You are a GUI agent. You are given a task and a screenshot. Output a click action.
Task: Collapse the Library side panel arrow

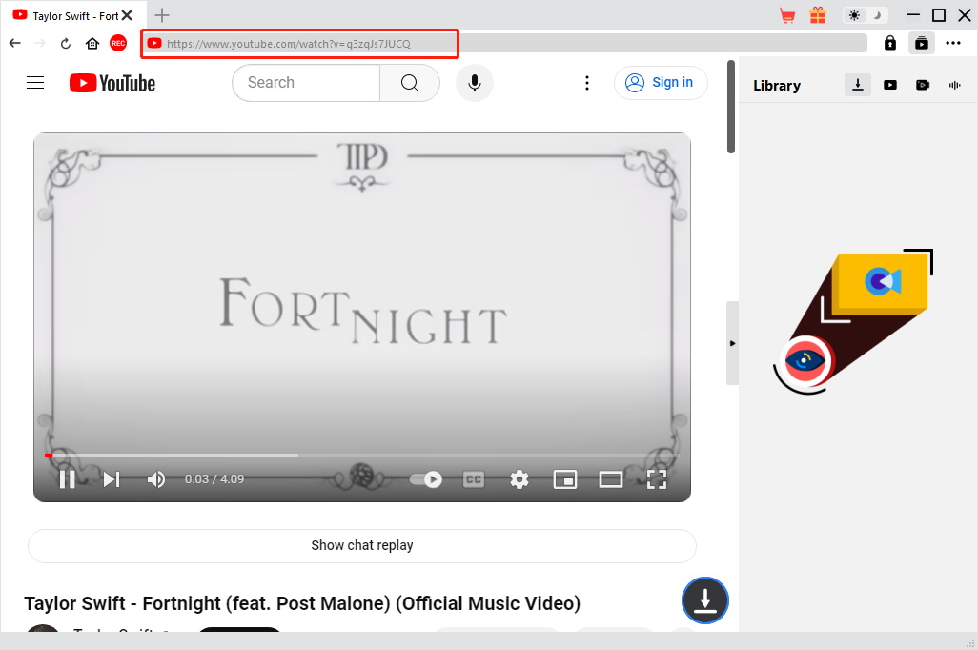[x=732, y=343]
